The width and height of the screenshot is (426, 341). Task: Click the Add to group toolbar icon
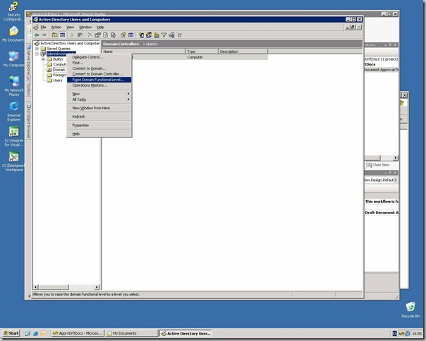(x=179, y=35)
